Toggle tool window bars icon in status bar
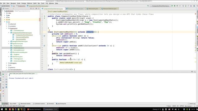Image resolution: width=198 pixels, height=111 pixels. (x=1, y=106)
